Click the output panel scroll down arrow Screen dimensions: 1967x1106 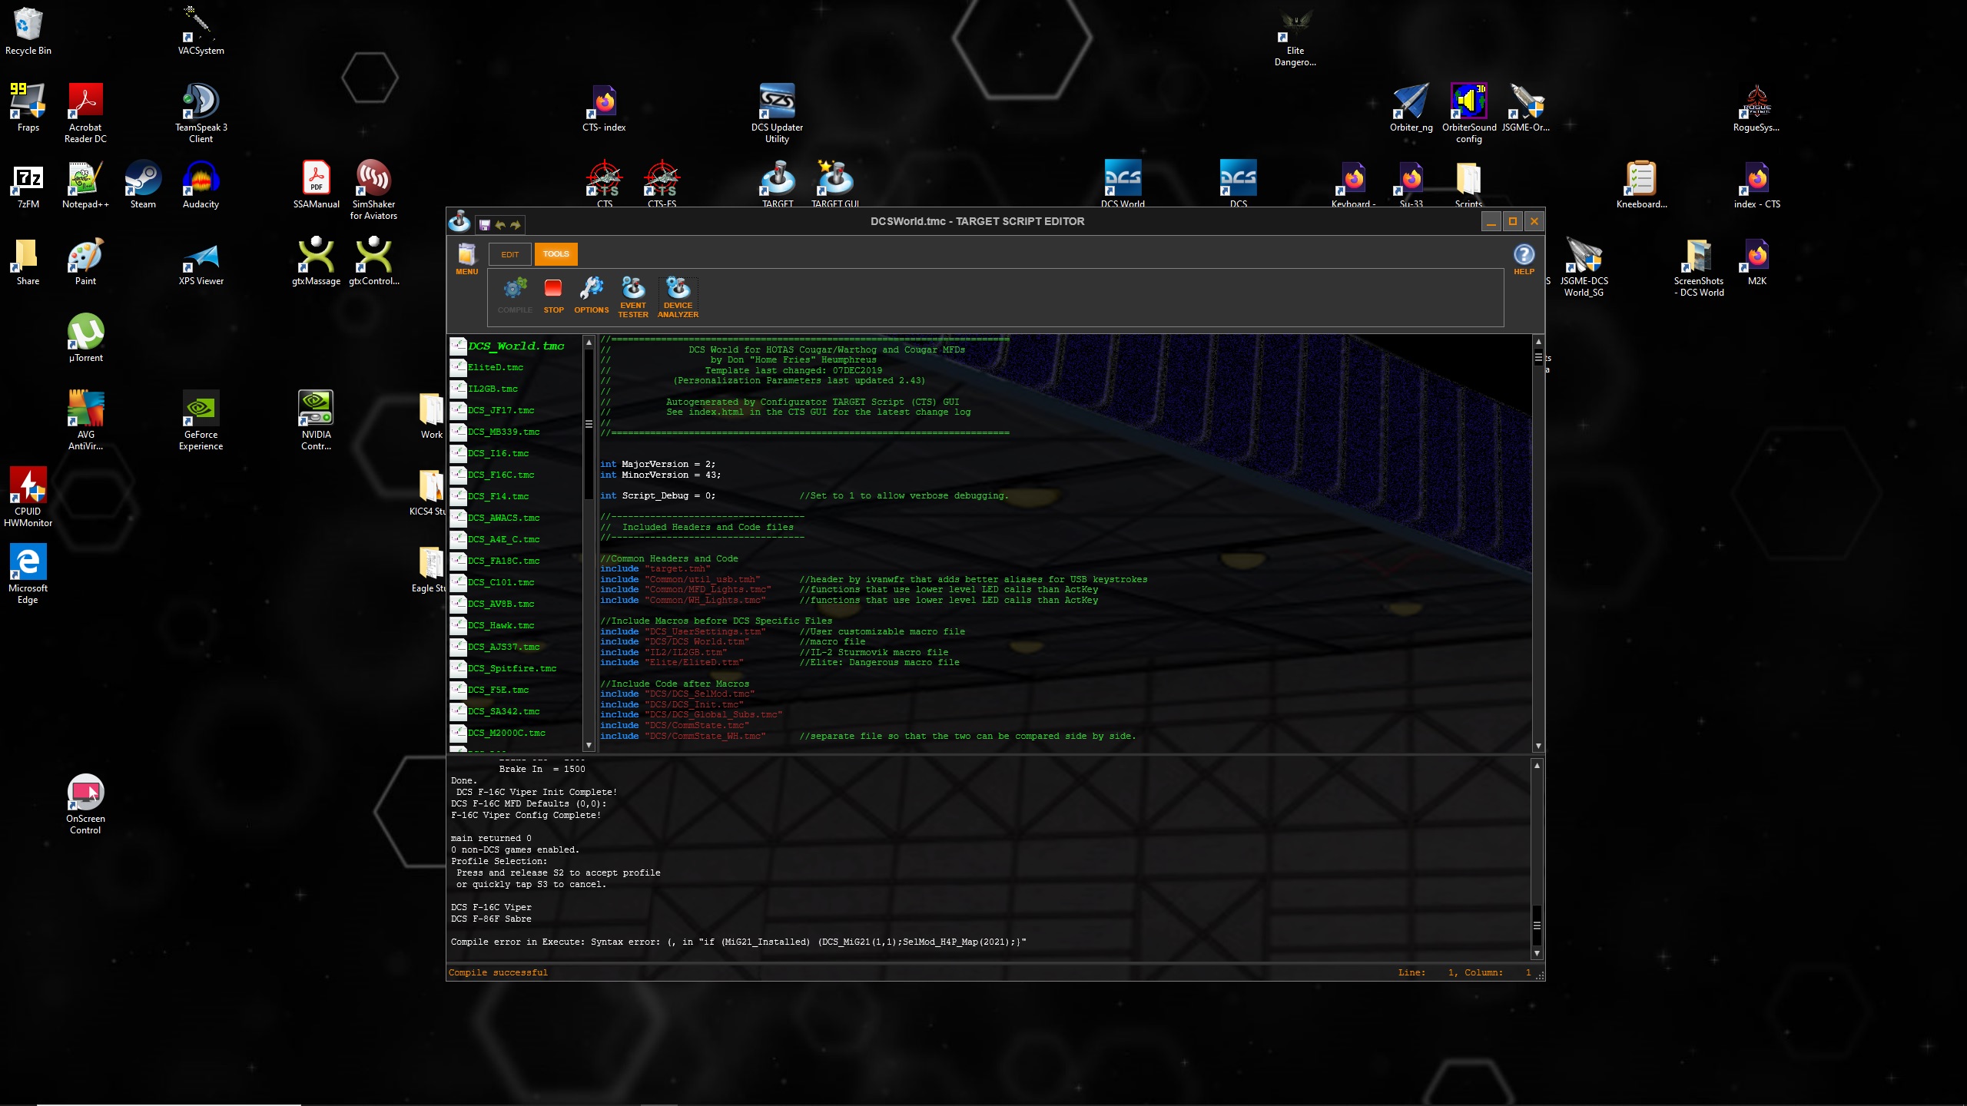coord(1537,953)
